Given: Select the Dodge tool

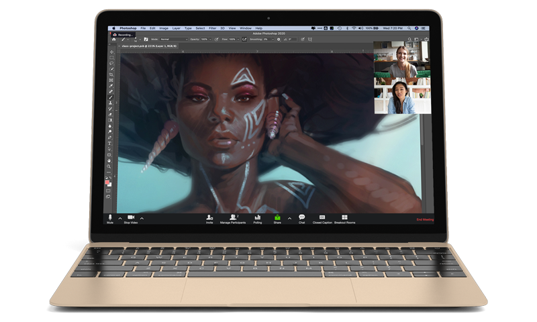Looking at the screenshot, I should pos(111,131).
